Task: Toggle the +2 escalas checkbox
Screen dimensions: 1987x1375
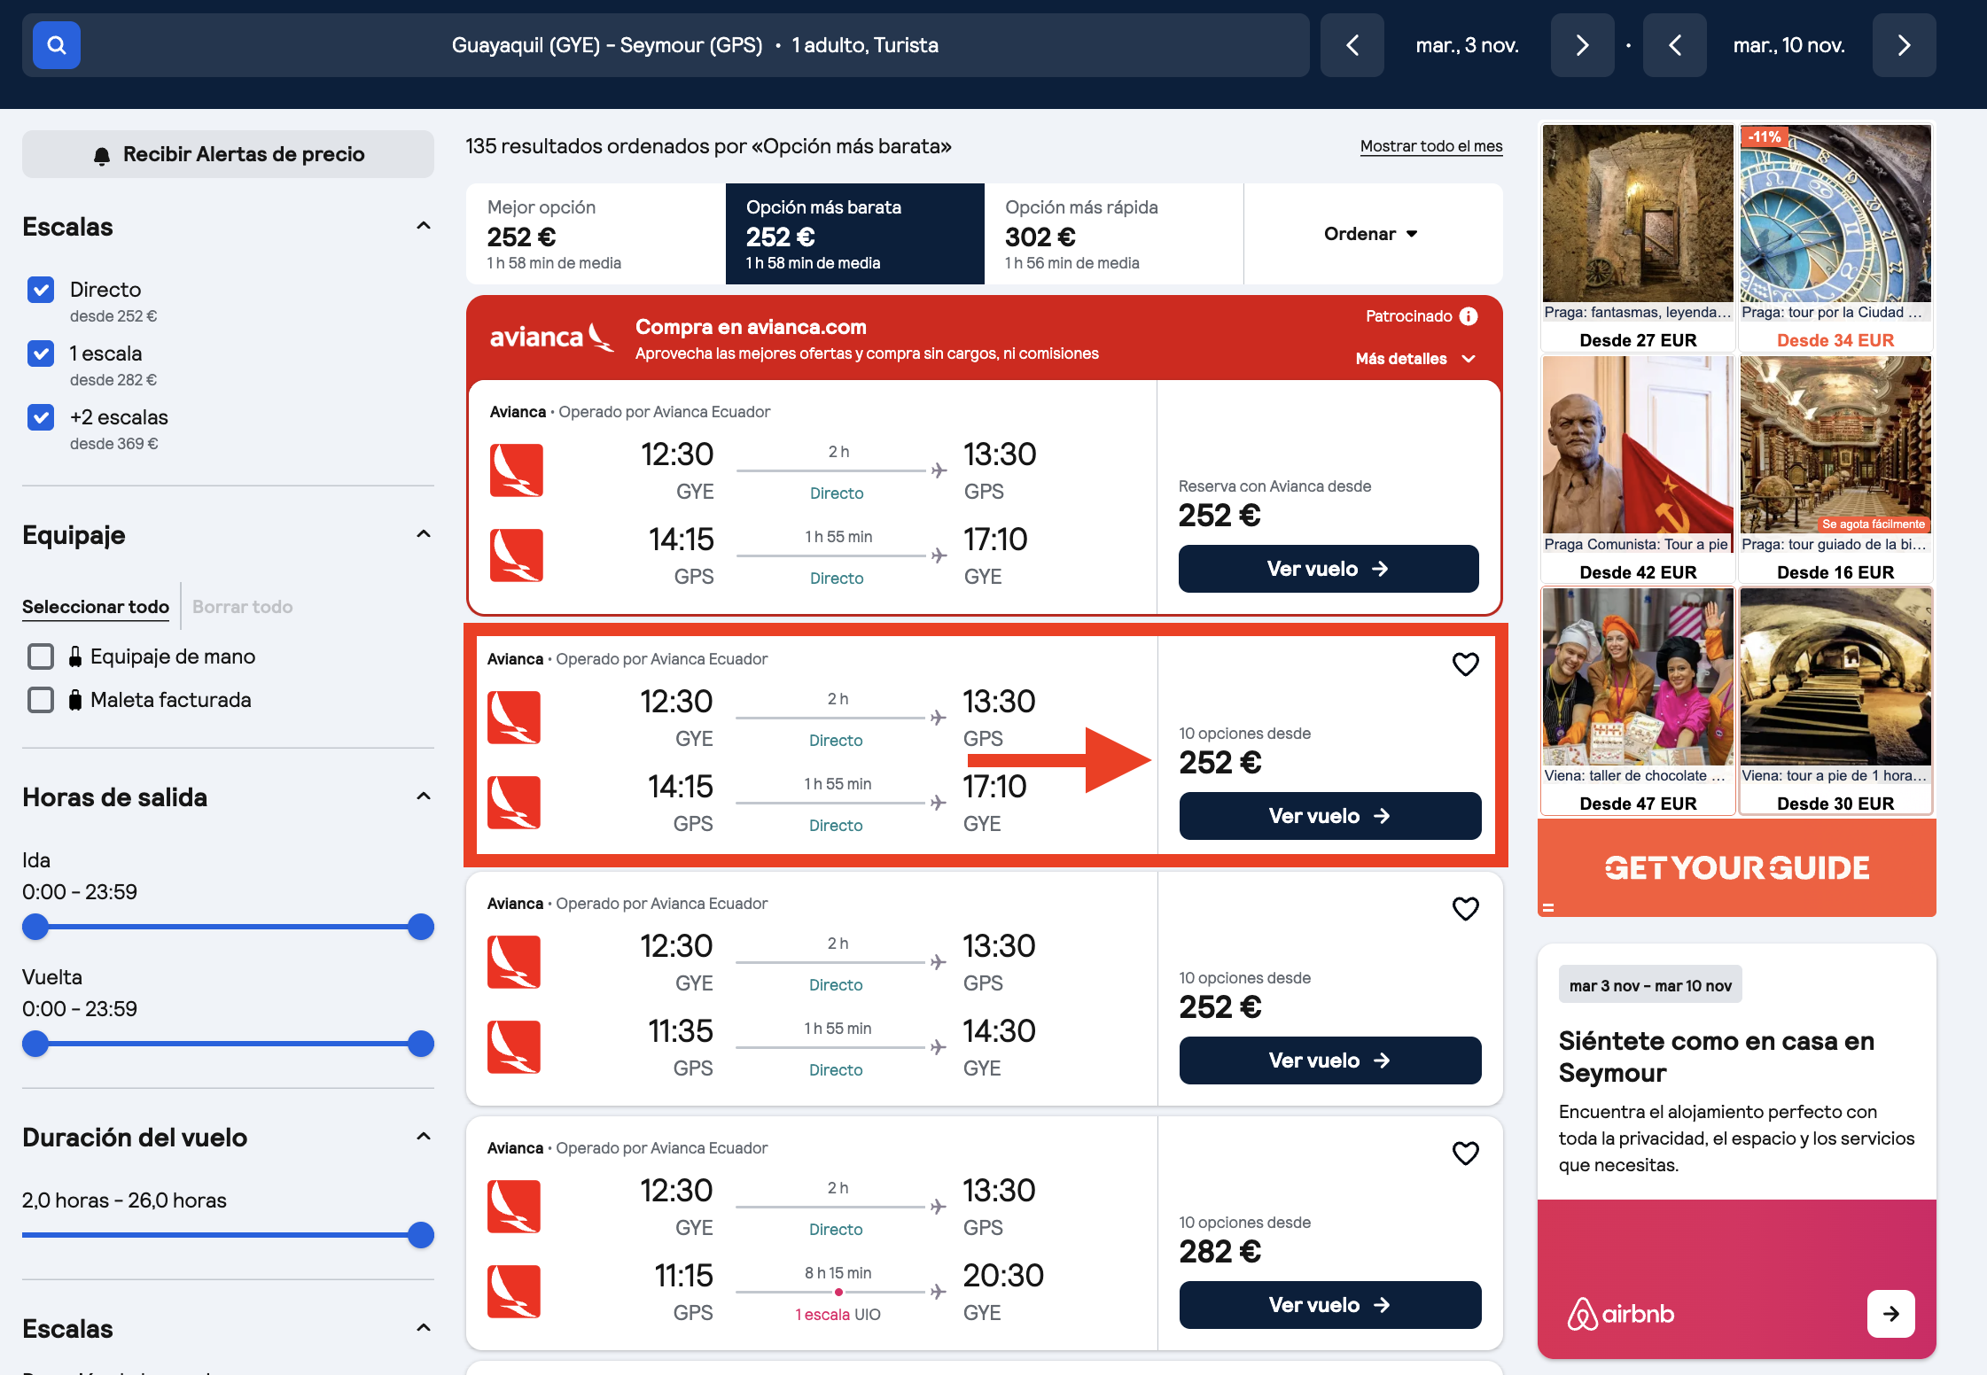Action: pos(41,417)
